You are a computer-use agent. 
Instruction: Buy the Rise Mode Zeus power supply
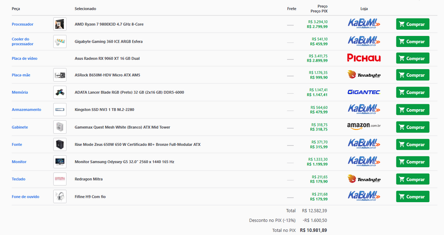(412, 145)
